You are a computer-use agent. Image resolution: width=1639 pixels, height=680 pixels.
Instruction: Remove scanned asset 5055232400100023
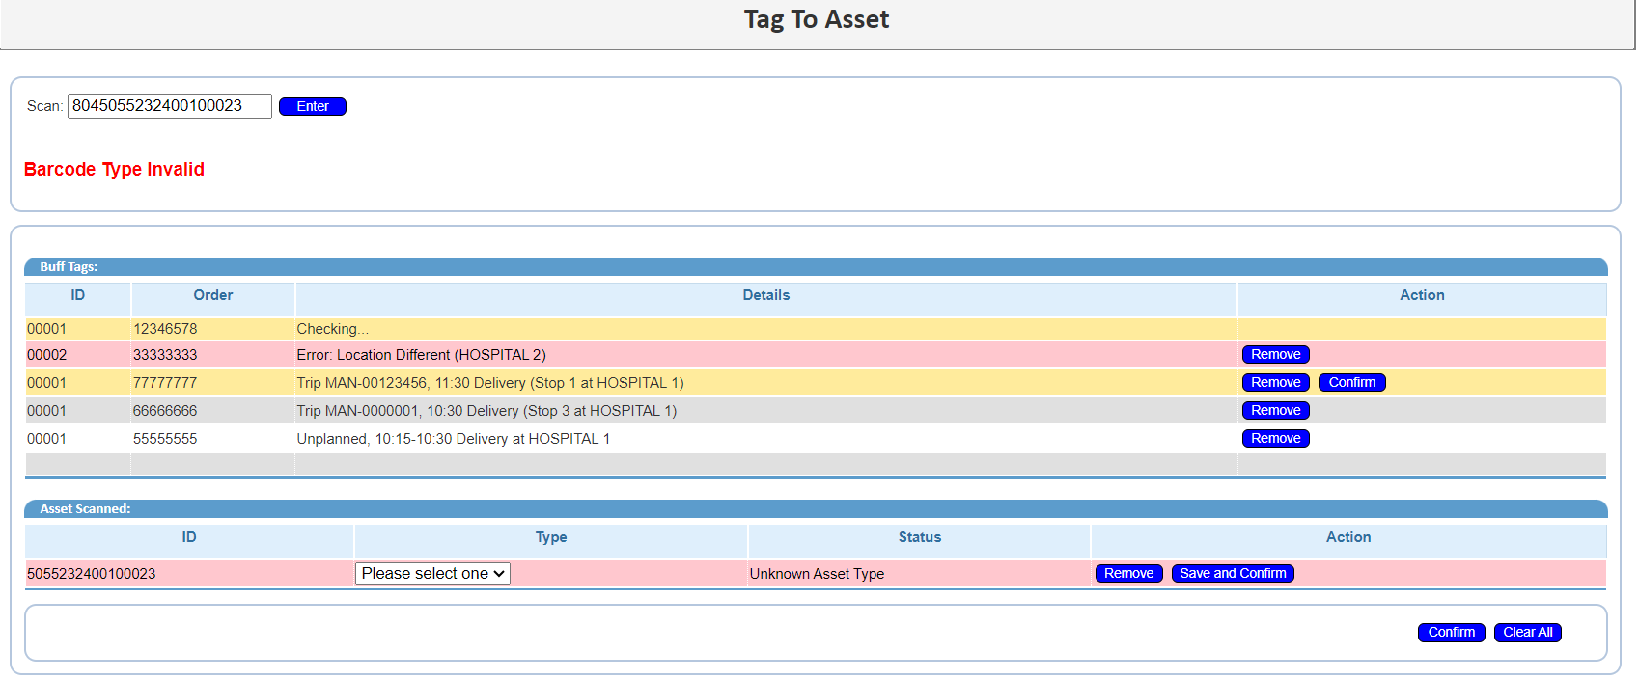click(1128, 573)
